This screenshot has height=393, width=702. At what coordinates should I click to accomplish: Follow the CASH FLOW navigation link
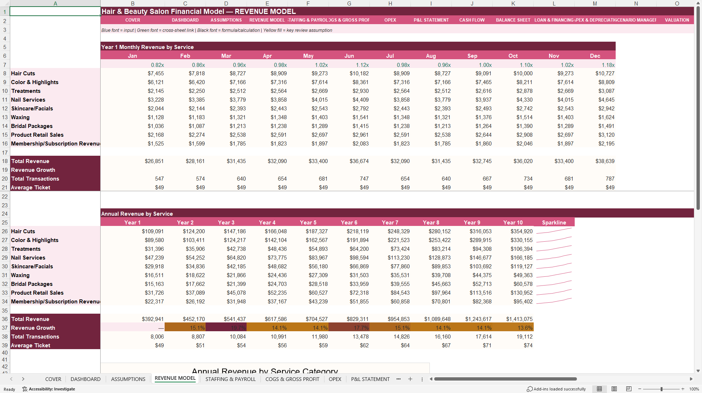point(472,20)
